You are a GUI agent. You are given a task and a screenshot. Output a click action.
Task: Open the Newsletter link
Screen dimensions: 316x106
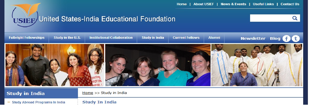point(253,38)
